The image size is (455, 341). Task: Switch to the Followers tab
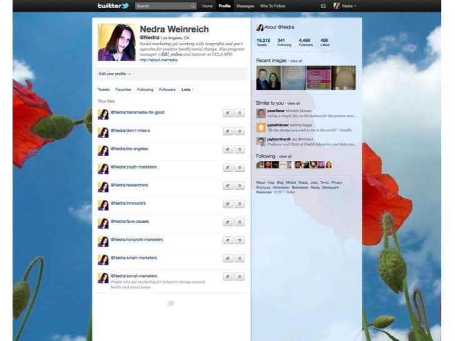click(x=167, y=89)
